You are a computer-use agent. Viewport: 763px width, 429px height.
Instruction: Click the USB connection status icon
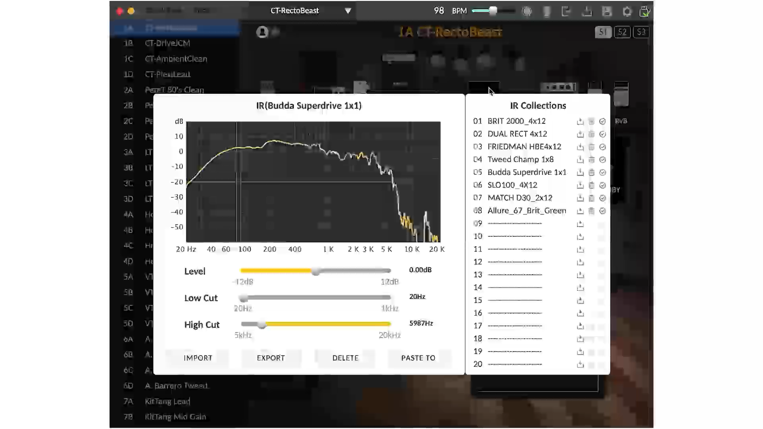(x=644, y=11)
